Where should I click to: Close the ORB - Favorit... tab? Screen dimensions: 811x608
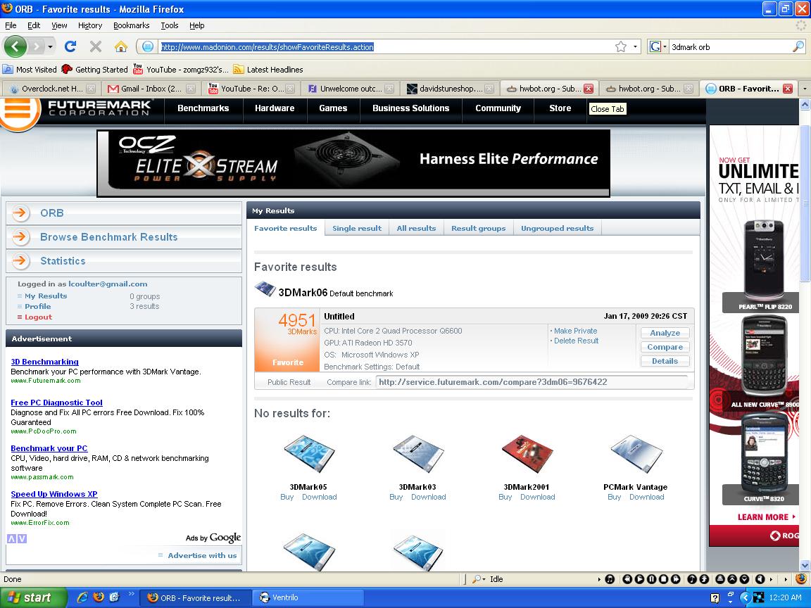[787, 89]
